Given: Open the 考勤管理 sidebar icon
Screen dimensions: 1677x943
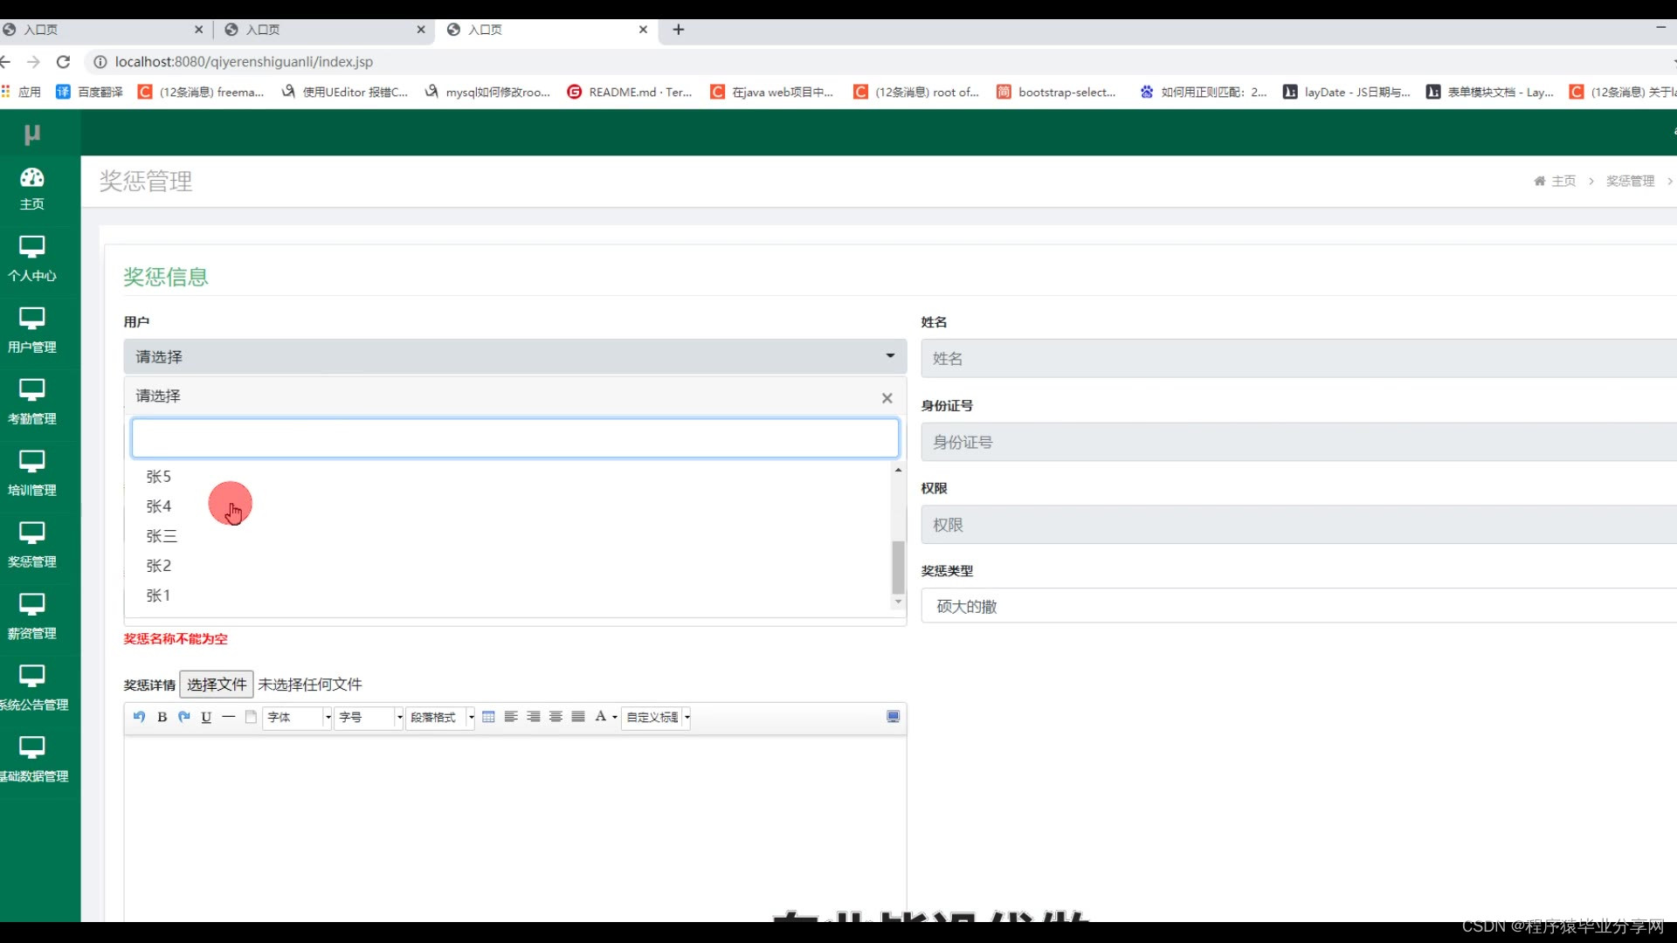Looking at the screenshot, I should [x=32, y=389].
